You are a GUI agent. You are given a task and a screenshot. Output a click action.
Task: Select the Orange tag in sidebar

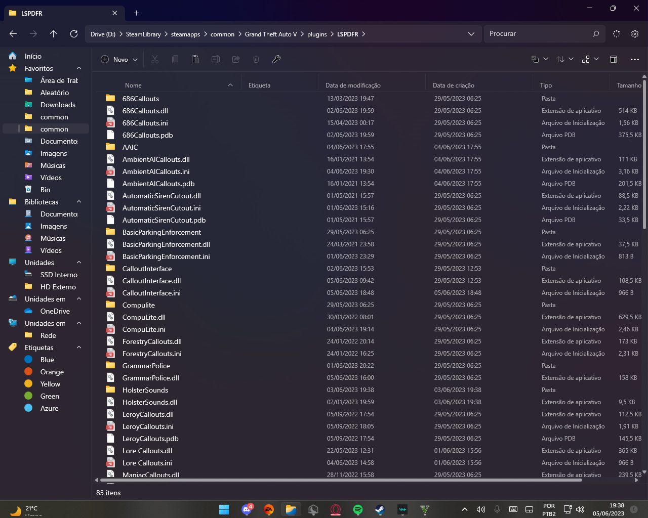(46, 372)
